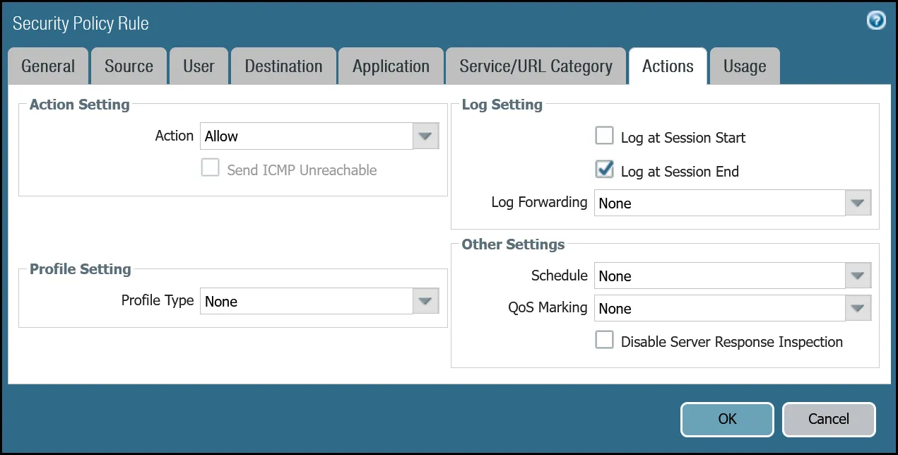The height and width of the screenshot is (455, 898).
Task: Open the Log Forwarding dropdown arrow
Action: coord(857,203)
